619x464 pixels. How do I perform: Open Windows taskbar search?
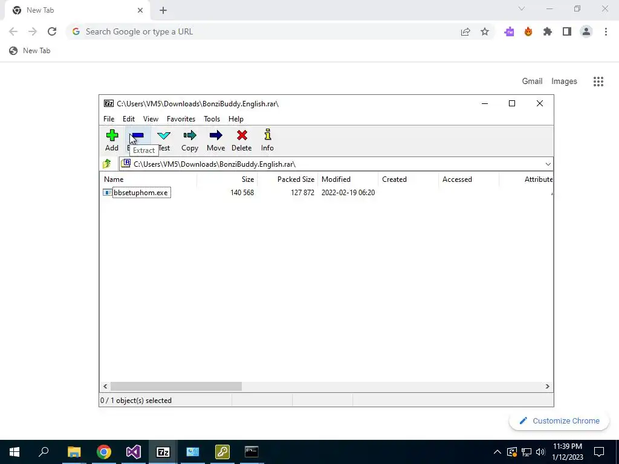tap(44, 452)
